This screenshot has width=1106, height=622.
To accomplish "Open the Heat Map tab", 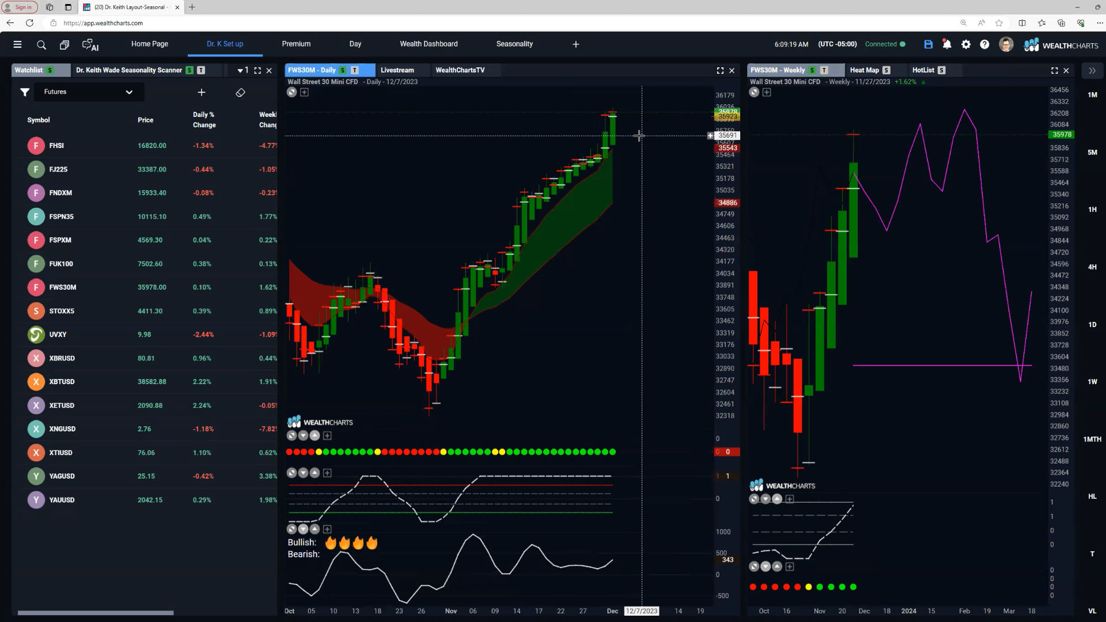I will coord(865,70).
